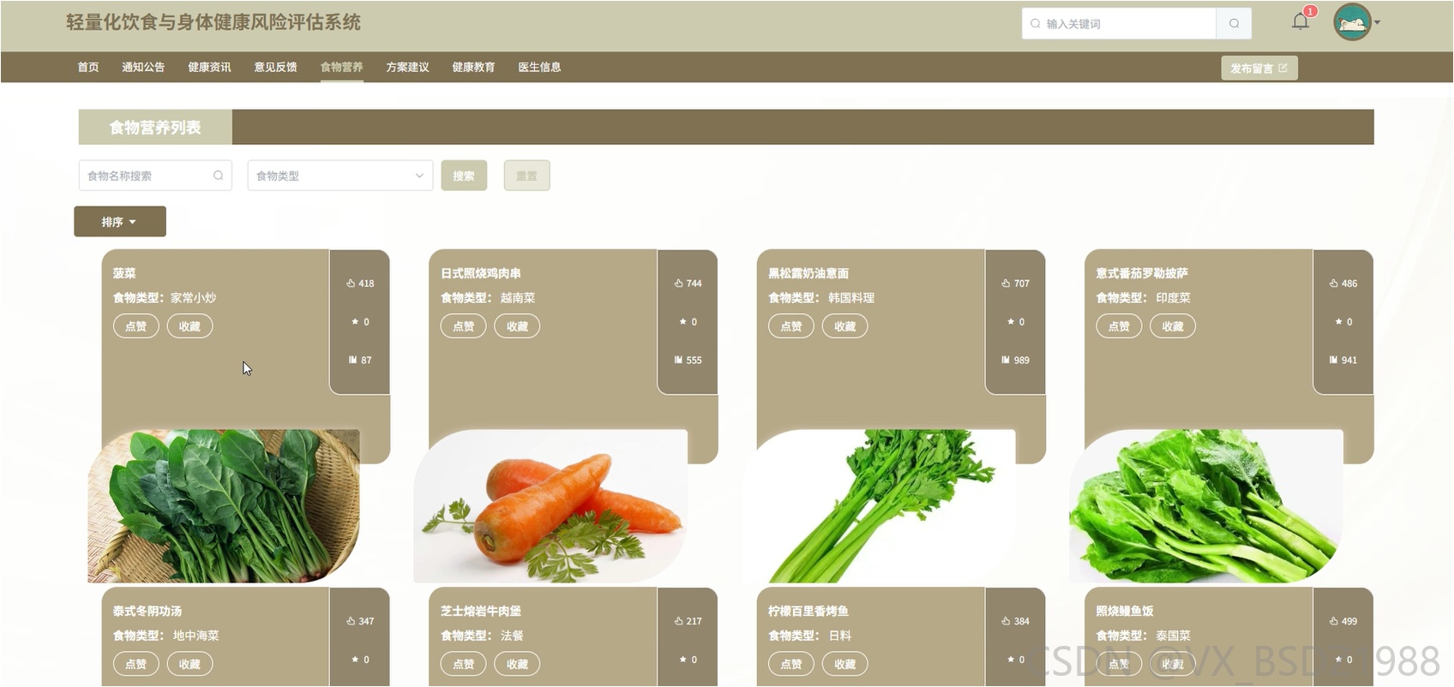Image resolution: width=1454 pixels, height=687 pixels.
Task: Click view count 989 on 黑松露奶油意面
Action: [x=1015, y=361]
